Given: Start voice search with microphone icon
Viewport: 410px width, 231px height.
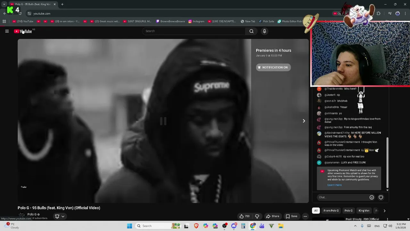Looking at the screenshot, I should click(x=264, y=31).
